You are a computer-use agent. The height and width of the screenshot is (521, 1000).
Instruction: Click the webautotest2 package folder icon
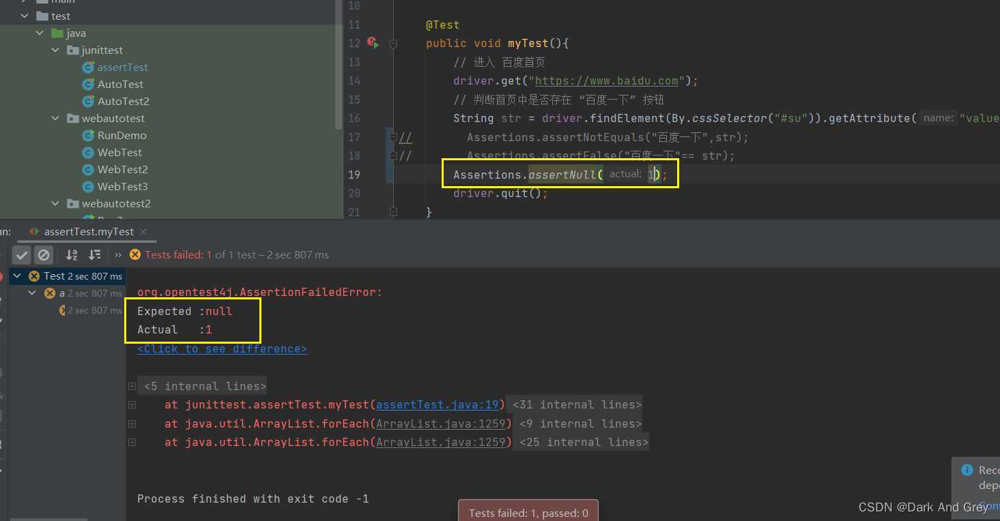pos(72,204)
